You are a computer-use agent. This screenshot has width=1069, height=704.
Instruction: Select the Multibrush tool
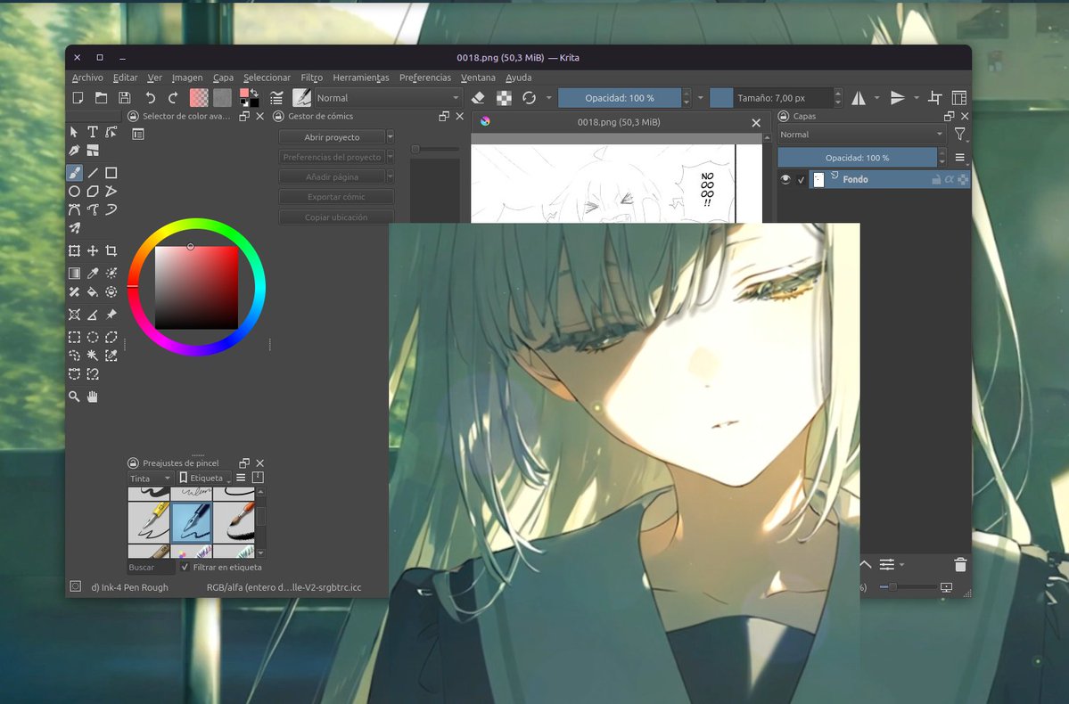(x=74, y=228)
